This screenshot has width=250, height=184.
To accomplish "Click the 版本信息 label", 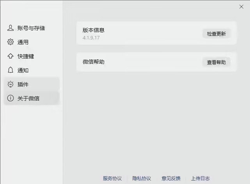I will [94, 30].
